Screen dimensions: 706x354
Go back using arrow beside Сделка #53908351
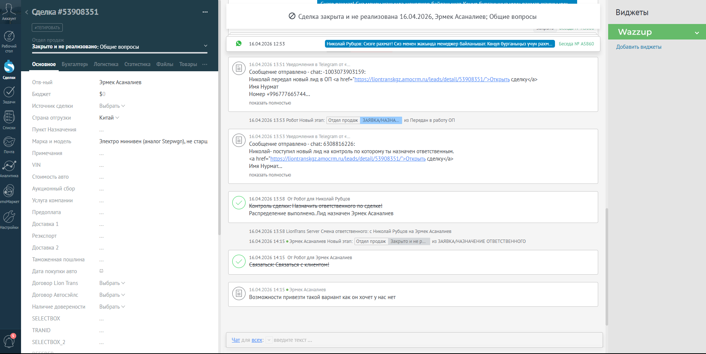27,12
